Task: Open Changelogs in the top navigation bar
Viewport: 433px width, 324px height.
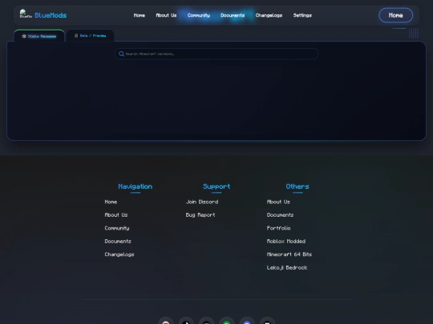Action: pos(269,15)
